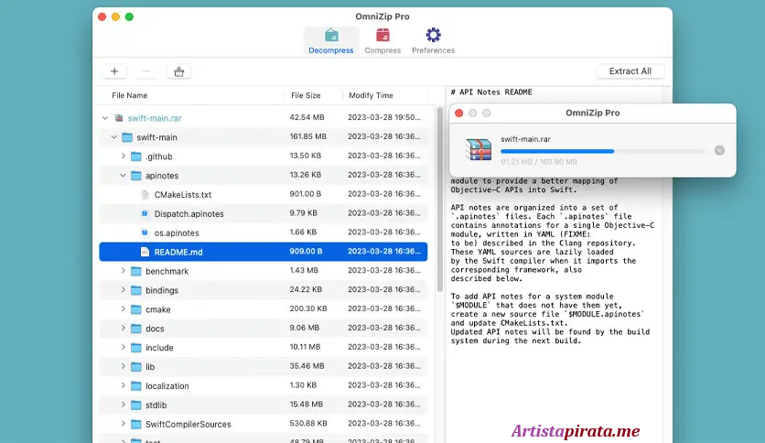
Task: Expand the include folder
Action: tap(123, 347)
